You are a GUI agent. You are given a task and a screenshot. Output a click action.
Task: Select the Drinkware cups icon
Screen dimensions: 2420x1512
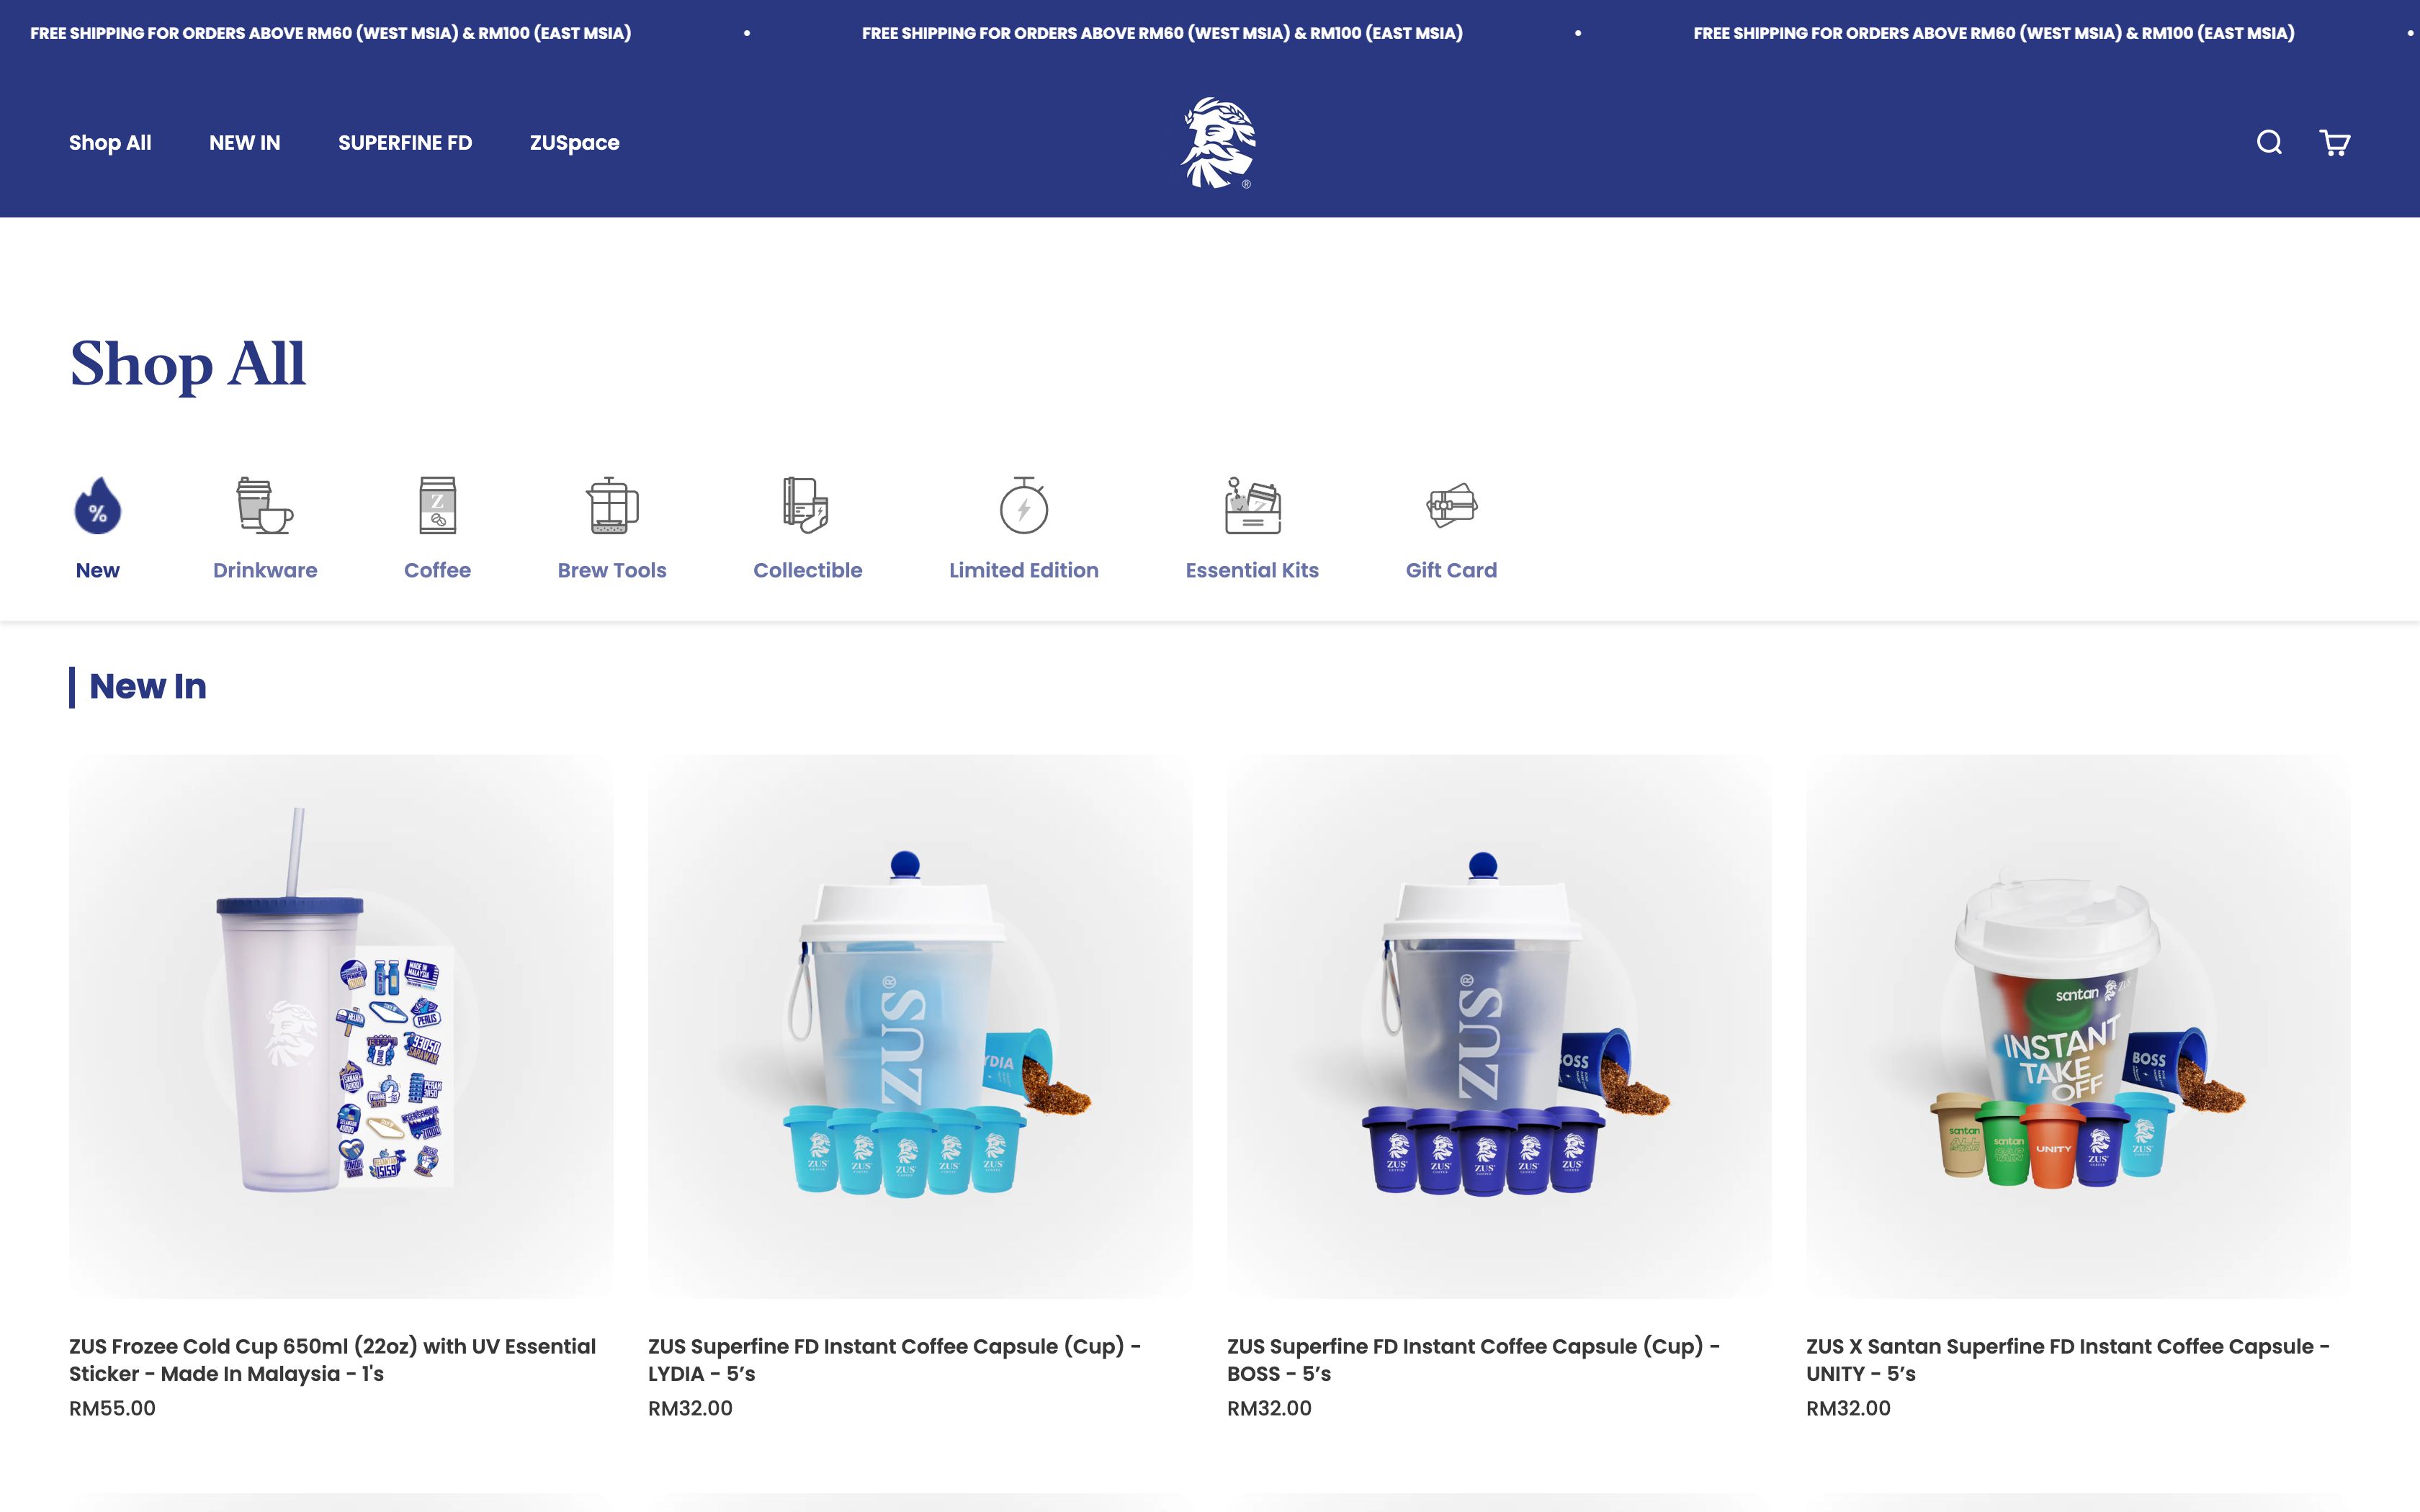point(264,505)
